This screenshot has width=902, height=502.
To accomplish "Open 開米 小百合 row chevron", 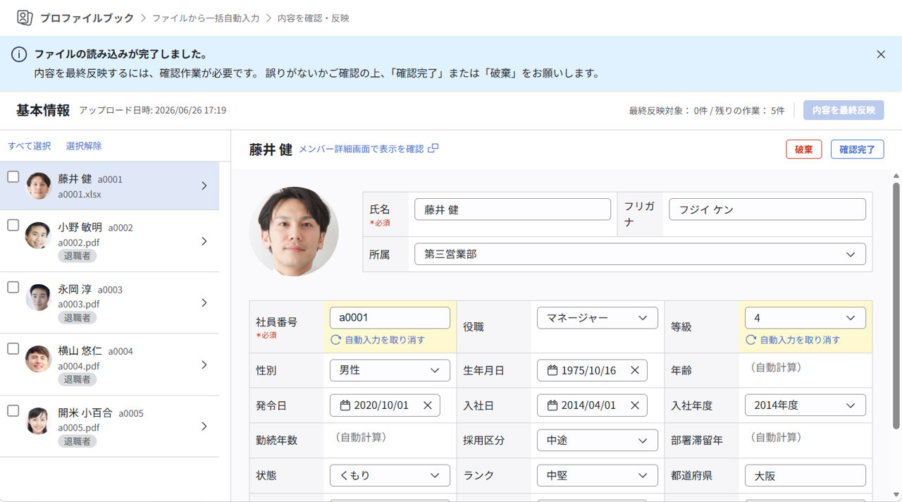I will pyautogui.click(x=204, y=426).
